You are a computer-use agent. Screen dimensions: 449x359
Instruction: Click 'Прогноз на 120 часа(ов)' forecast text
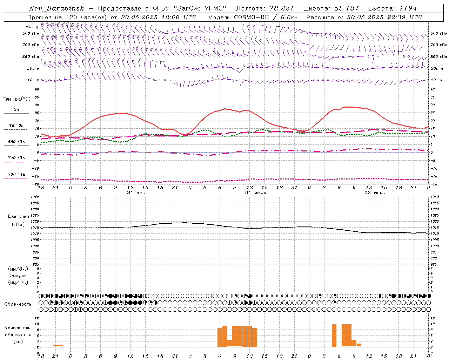pos(67,17)
